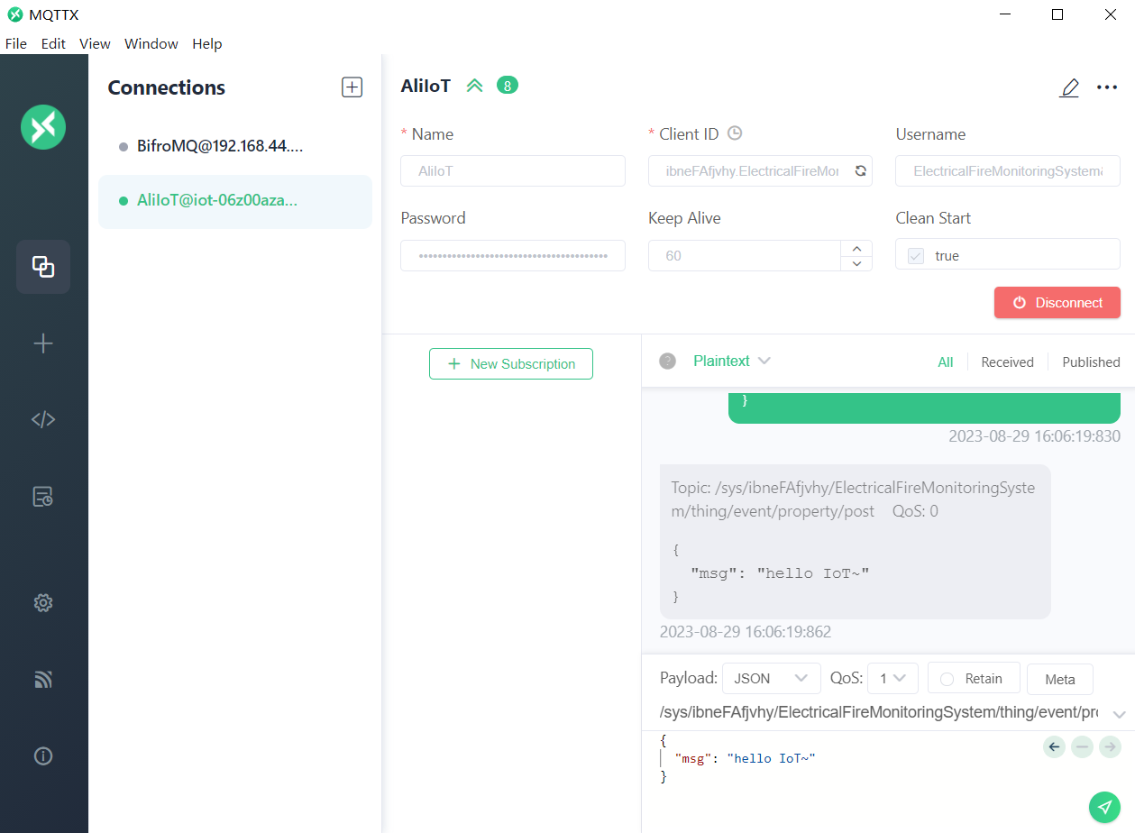The image size is (1135, 833).
Task: Open the Edit menu
Action: pyautogui.click(x=53, y=43)
